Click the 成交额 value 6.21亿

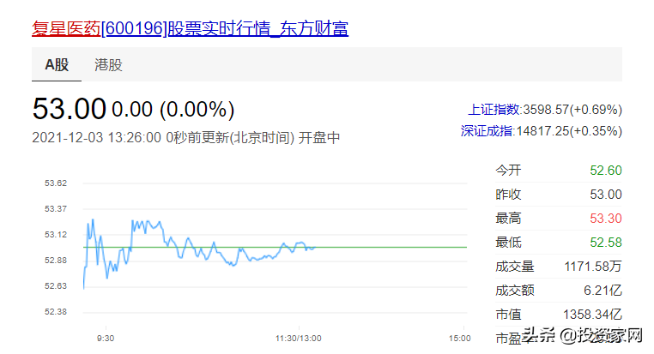coord(603,291)
